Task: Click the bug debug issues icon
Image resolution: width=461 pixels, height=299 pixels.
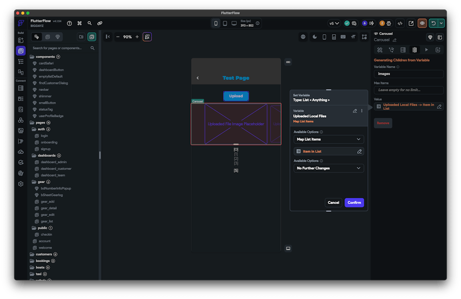Action: point(388,23)
